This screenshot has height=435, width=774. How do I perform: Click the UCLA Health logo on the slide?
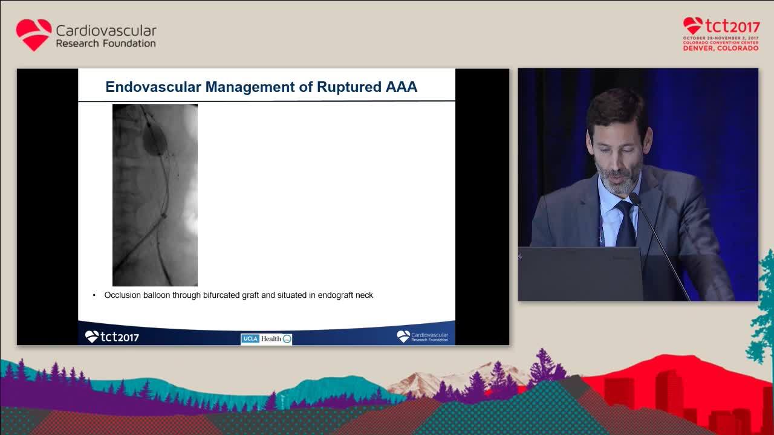coord(266,339)
